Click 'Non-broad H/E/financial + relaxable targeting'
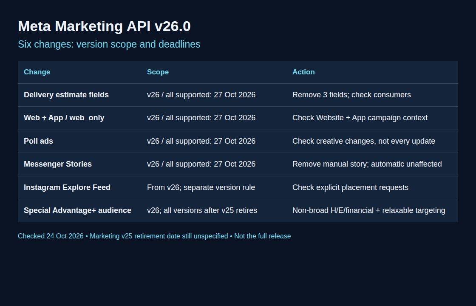This screenshot has width=476, height=306. tap(369, 210)
